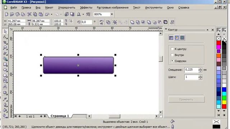Click the Mirror buttons on property bar
Image resolution: width=230 pixels, height=129 pixels.
pos(101,22)
